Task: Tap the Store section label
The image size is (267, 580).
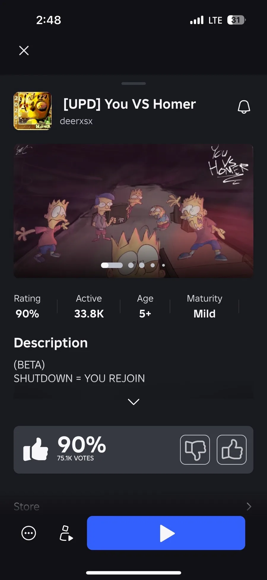Action: (x=27, y=507)
